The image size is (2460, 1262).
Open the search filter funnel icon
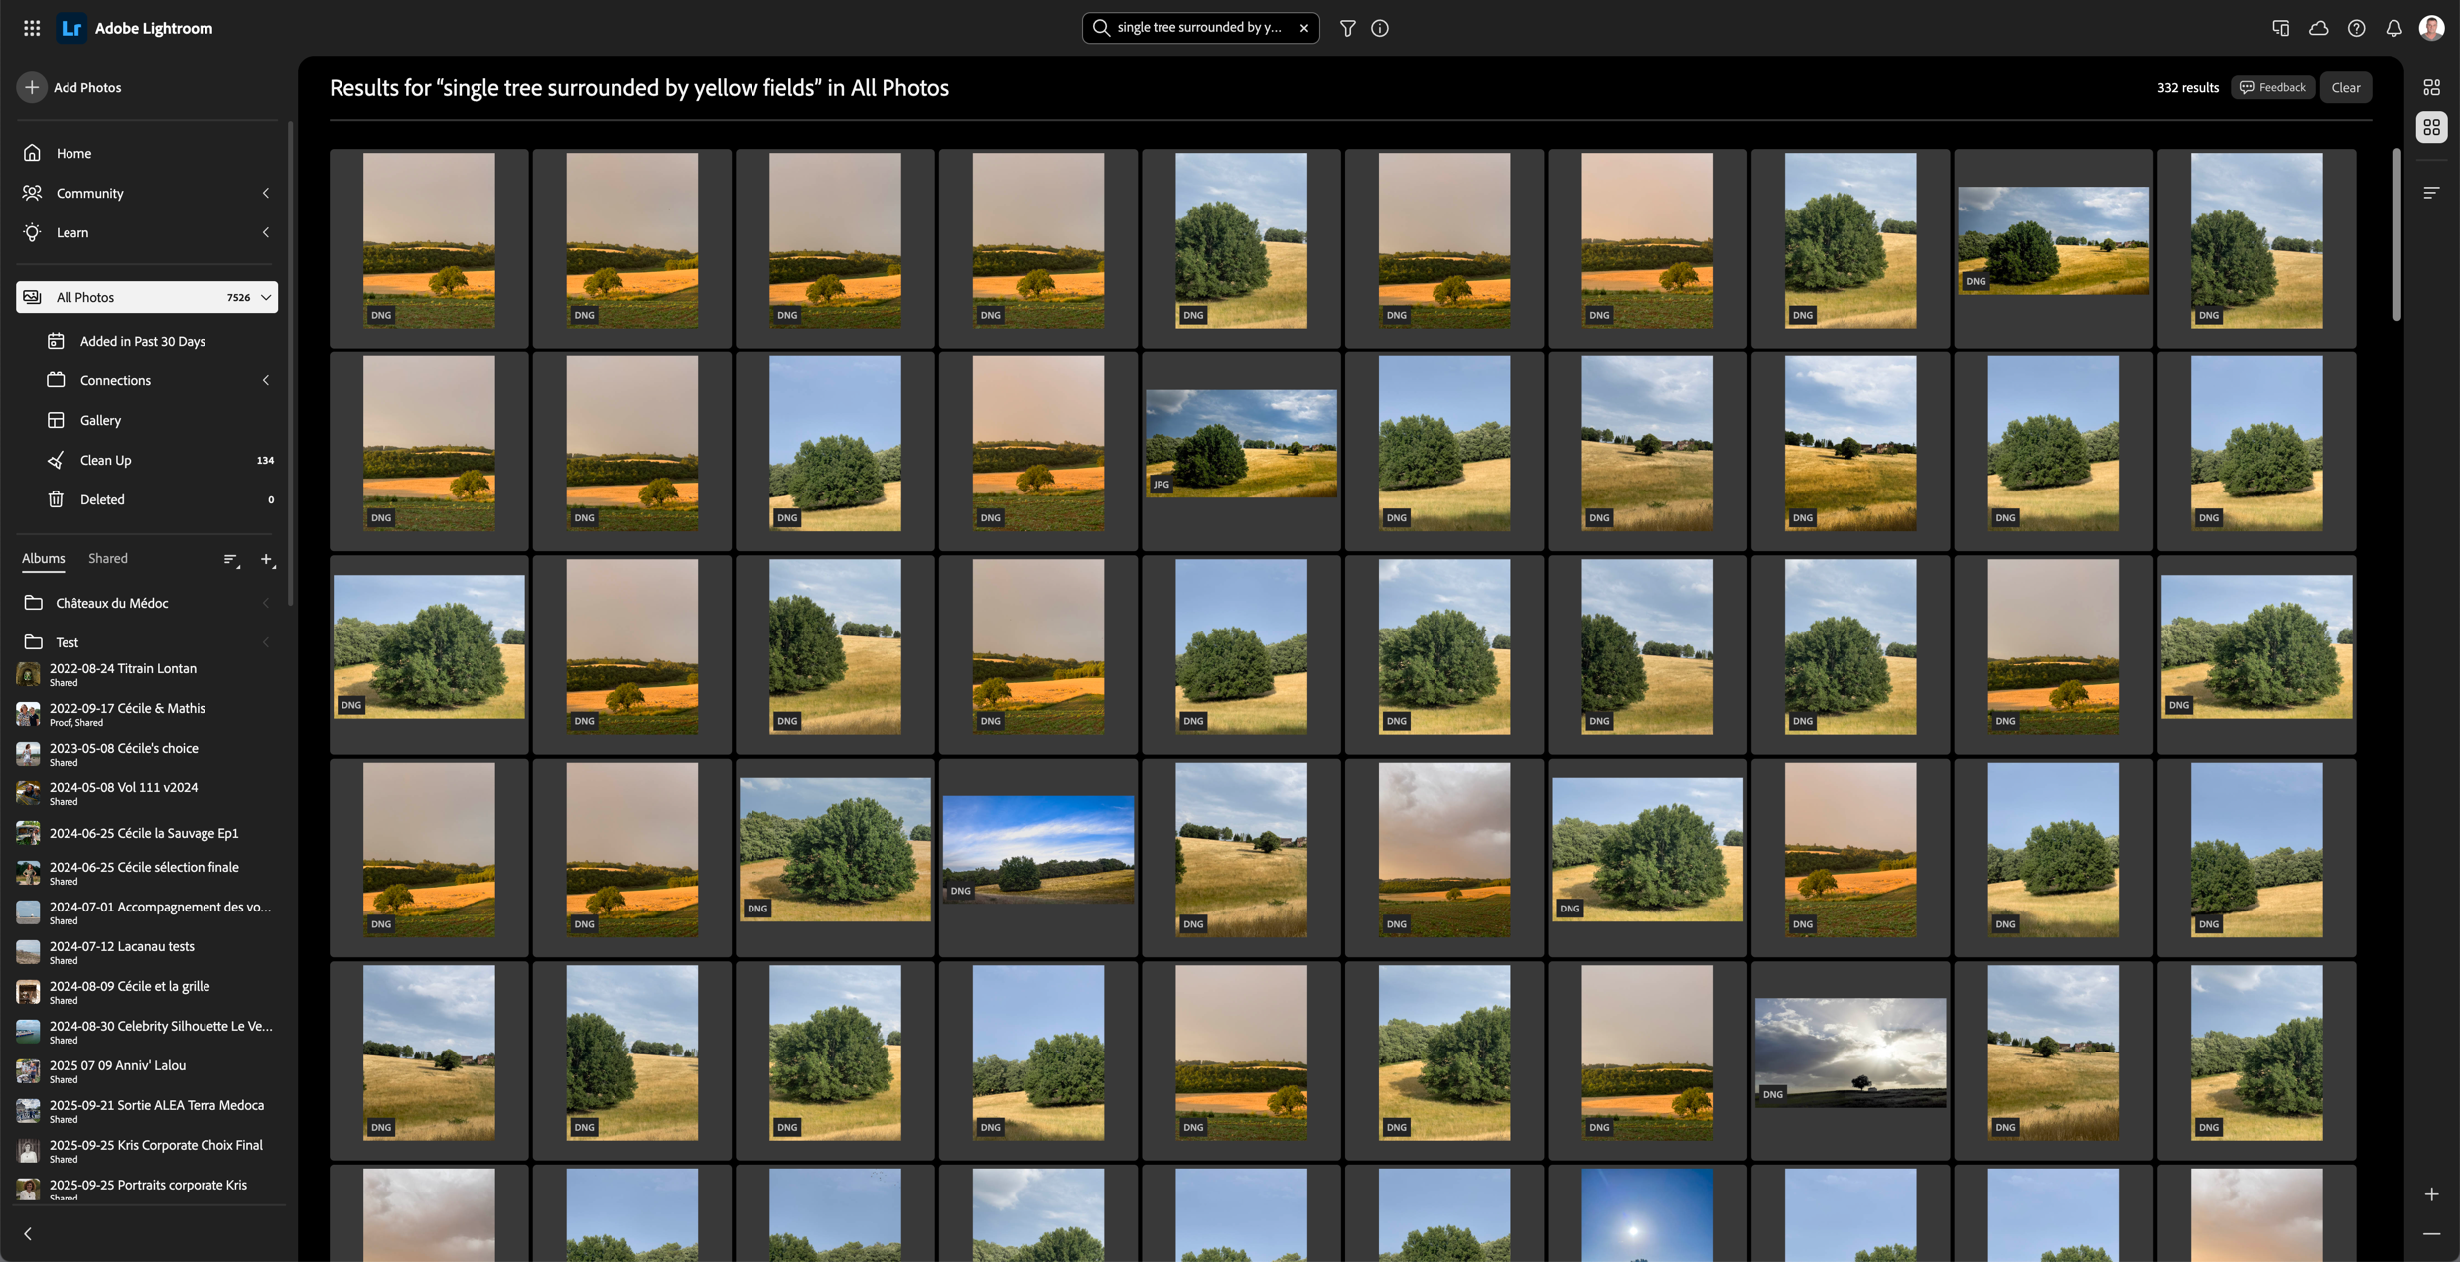[x=1347, y=28]
